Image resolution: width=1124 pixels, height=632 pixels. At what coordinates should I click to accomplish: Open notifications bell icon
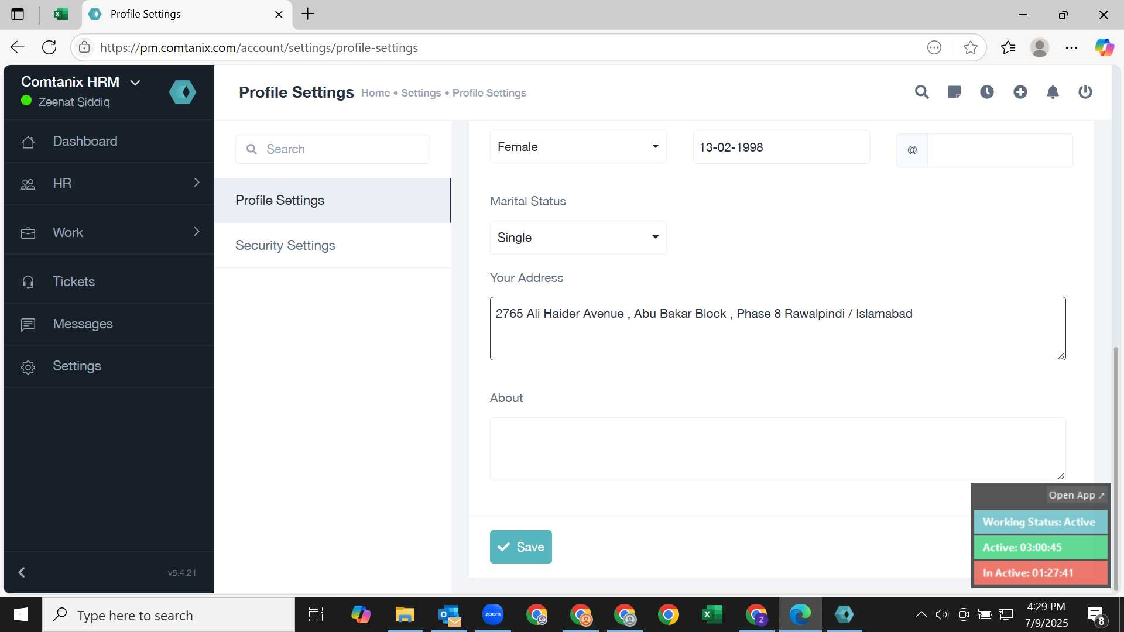point(1053,92)
